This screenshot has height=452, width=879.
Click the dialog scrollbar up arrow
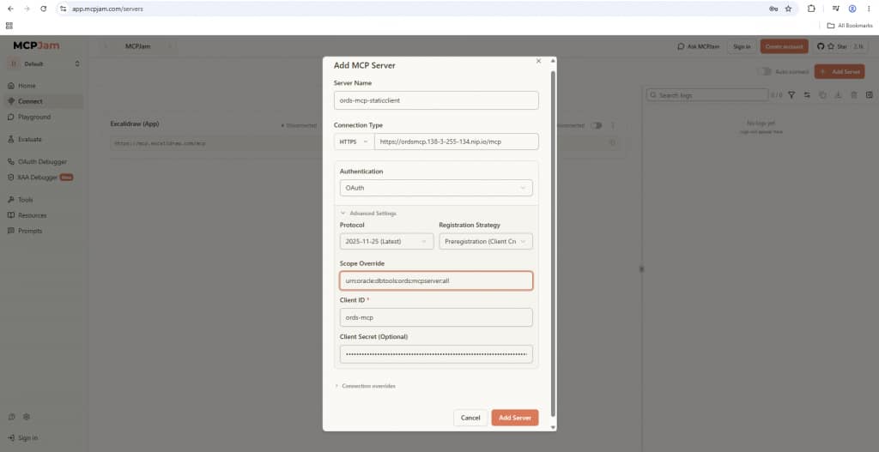554,60
